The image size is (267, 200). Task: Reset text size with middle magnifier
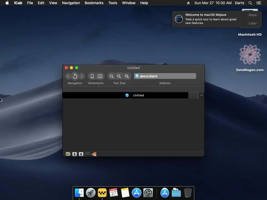119,76
